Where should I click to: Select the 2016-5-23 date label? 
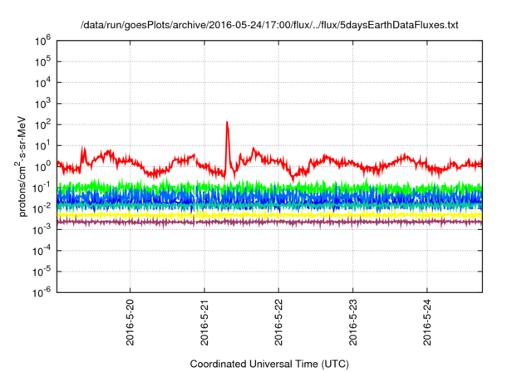pos(352,322)
